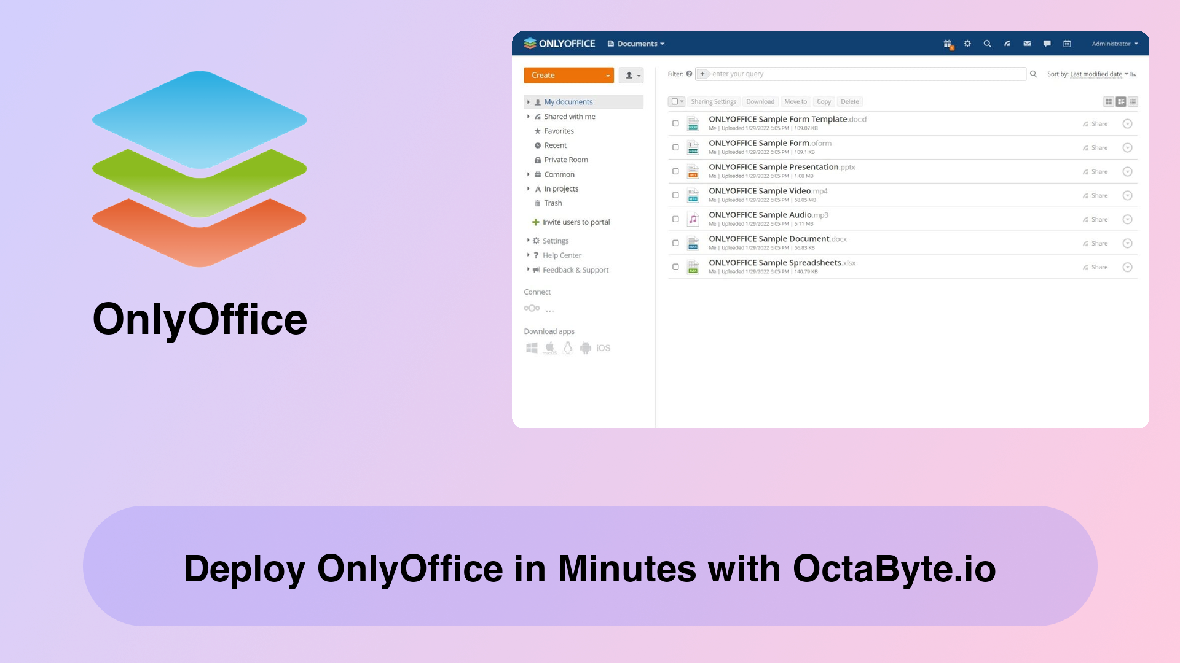
Task: Expand the In projects tree item
Action: (527, 188)
